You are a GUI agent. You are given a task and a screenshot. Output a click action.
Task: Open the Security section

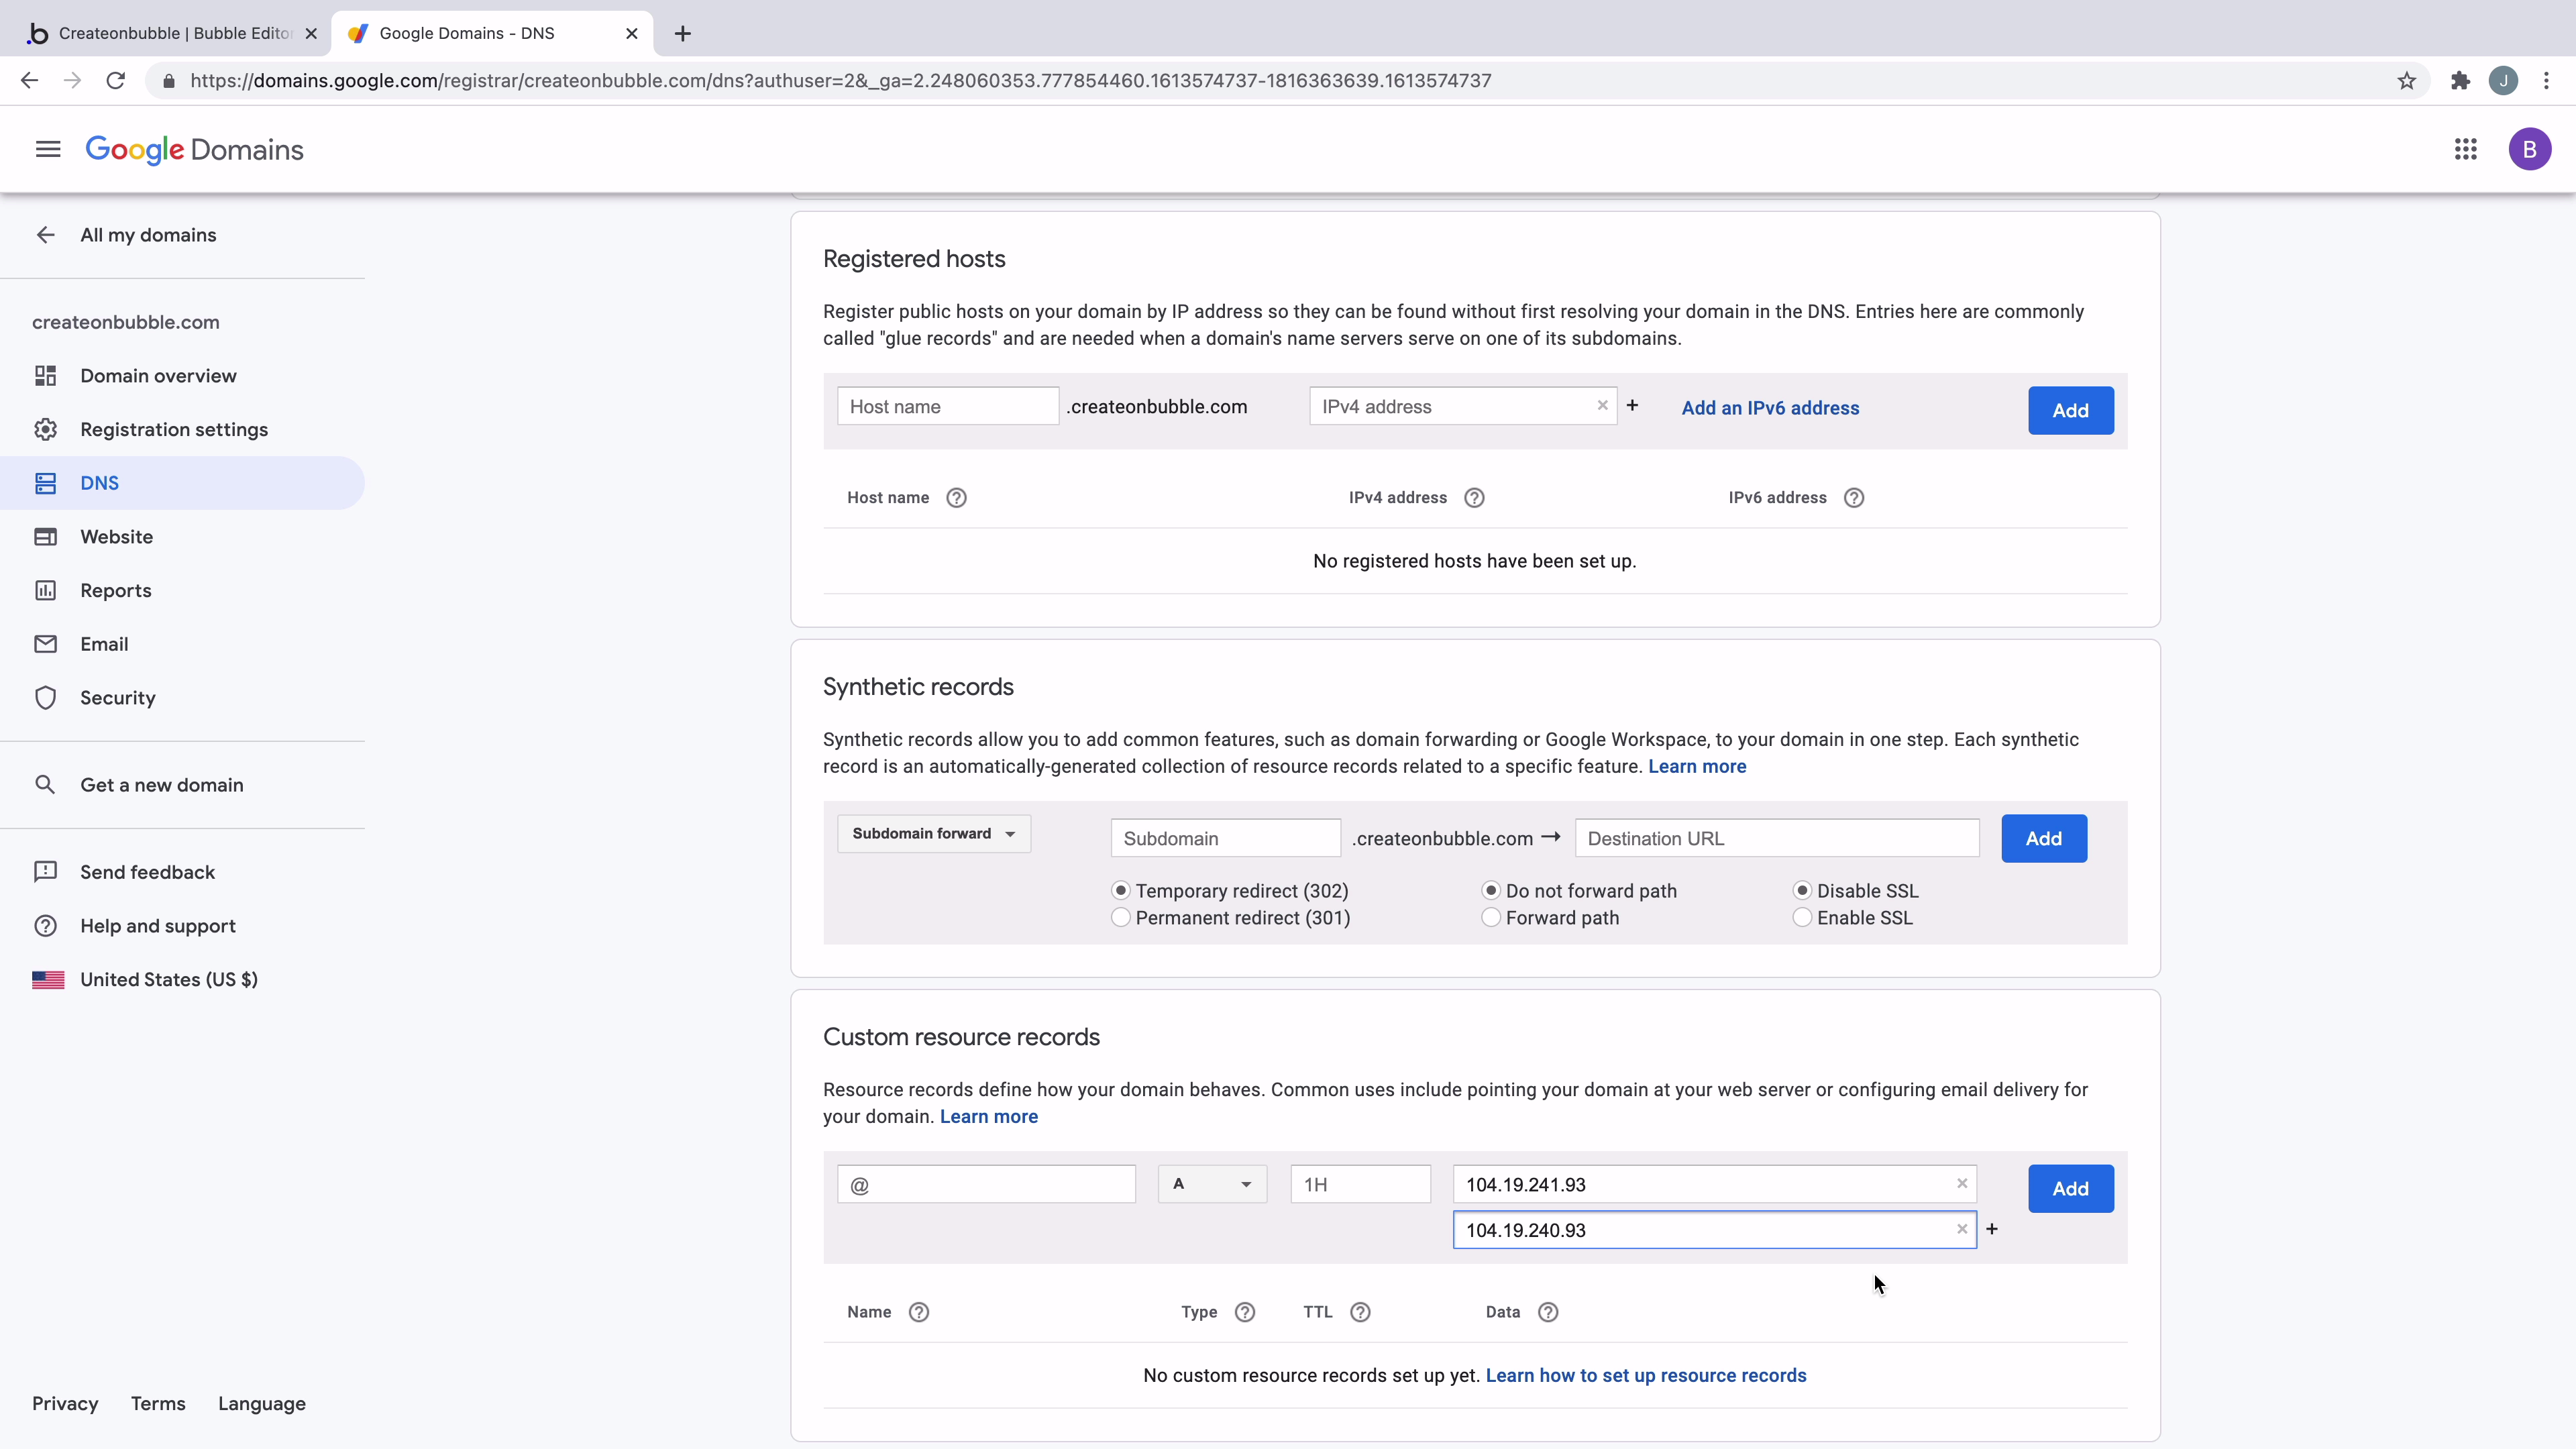(118, 697)
